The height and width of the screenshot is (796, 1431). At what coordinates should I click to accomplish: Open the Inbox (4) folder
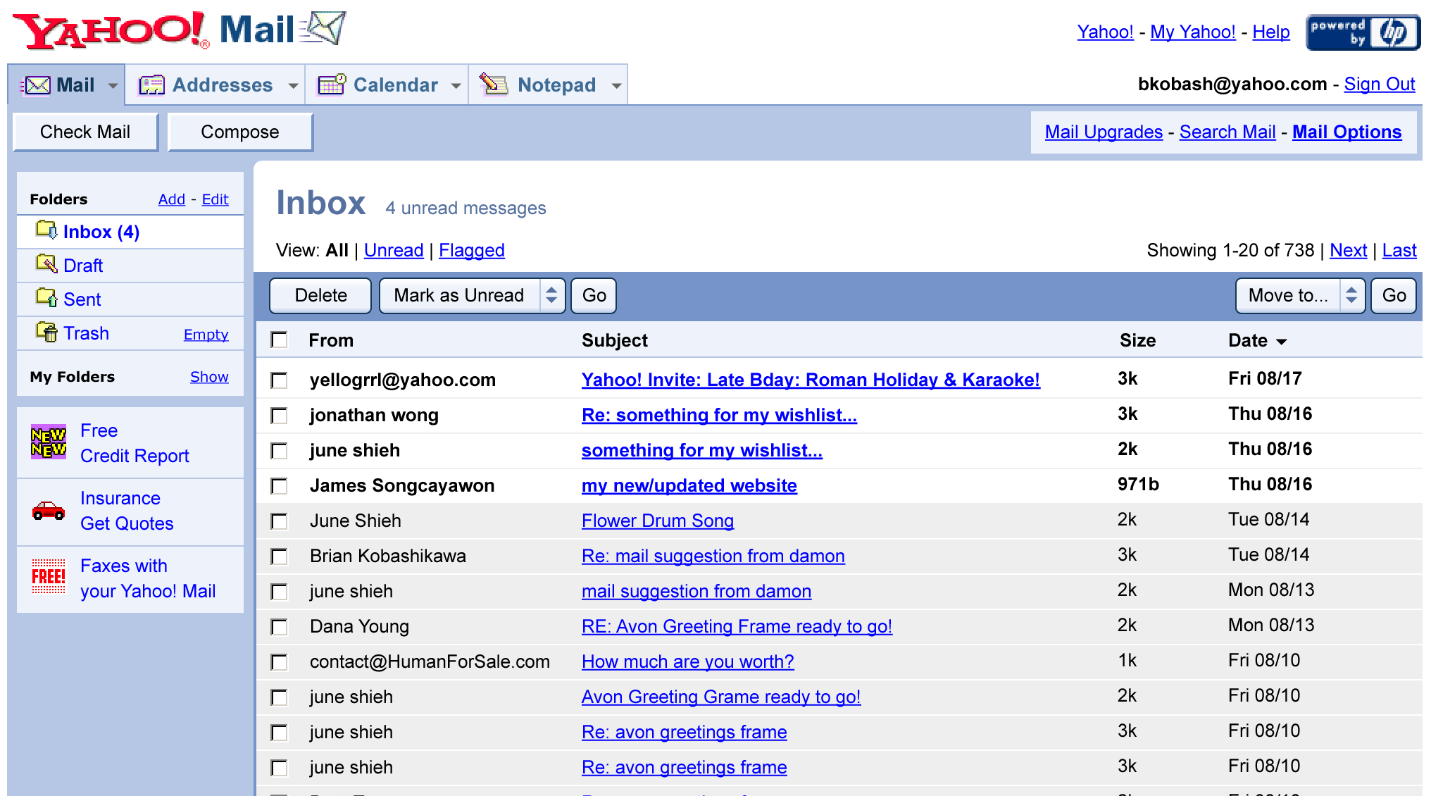101,232
